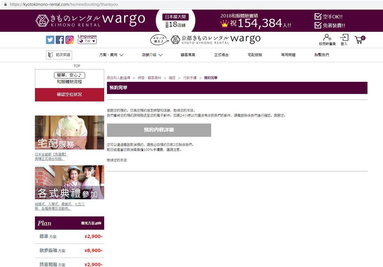Open the 聯繫我們 menu item

[x=322, y=55]
